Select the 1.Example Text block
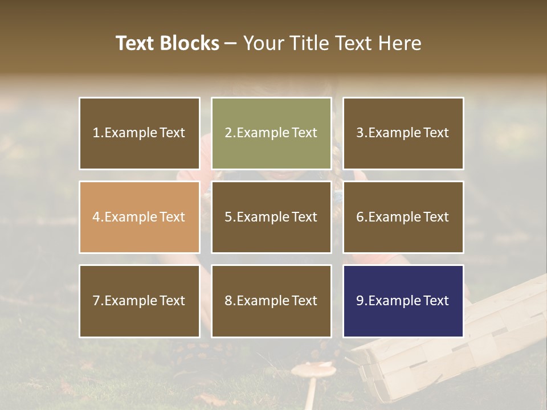Viewport: 547px width, 410px height. pyautogui.click(x=139, y=133)
